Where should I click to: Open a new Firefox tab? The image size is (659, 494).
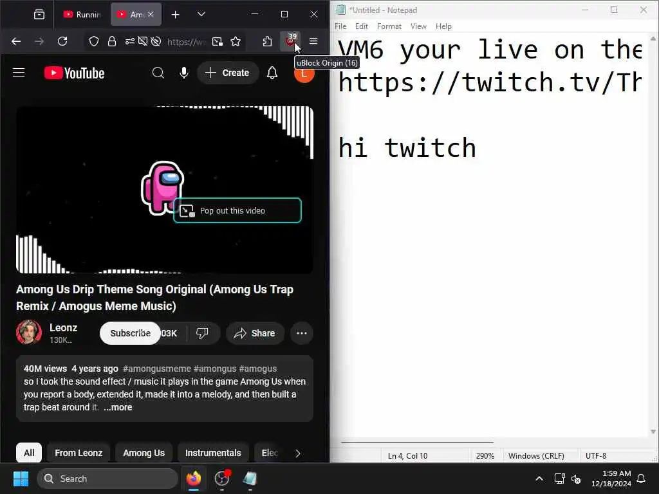click(175, 15)
